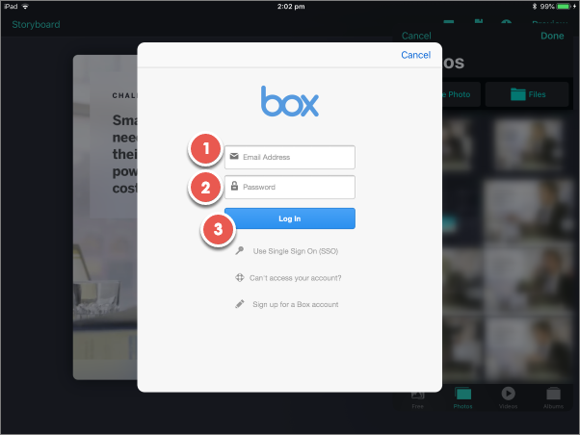The height and width of the screenshot is (435, 580).
Task: Click the Box logo
Action: click(290, 101)
